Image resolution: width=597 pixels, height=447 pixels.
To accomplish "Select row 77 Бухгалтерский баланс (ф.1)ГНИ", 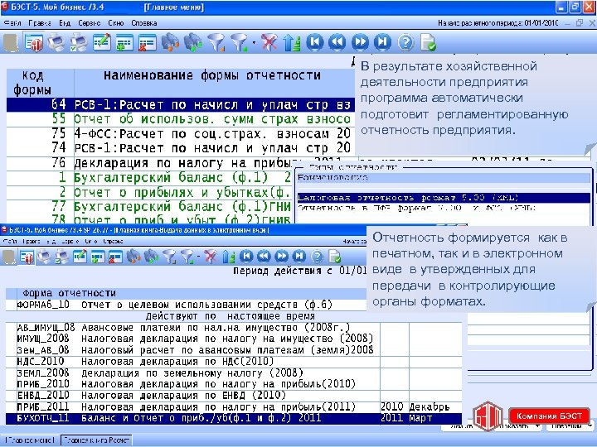I will pyautogui.click(x=150, y=207).
